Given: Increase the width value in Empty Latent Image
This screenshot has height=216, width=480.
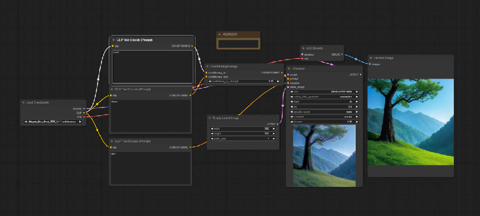Looking at the screenshot, I should (274, 129).
